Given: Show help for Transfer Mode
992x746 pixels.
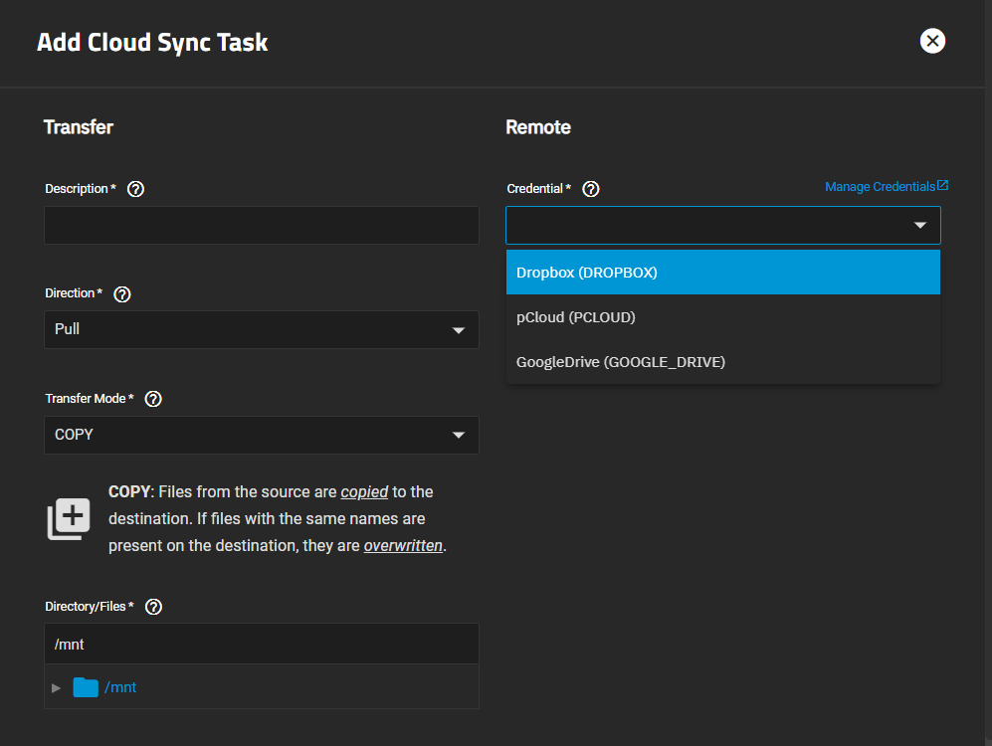Looking at the screenshot, I should tap(153, 399).
